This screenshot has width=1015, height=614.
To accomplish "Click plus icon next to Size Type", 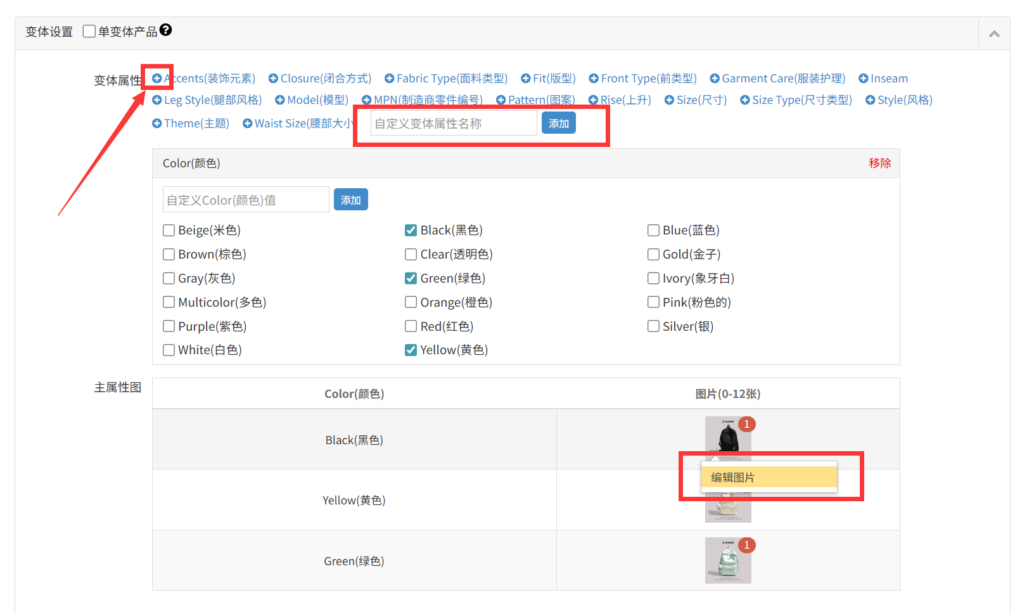I will [744, 100].
